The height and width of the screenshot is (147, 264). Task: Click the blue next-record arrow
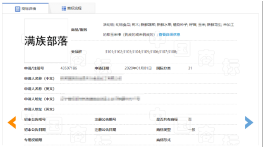point(249,122)
